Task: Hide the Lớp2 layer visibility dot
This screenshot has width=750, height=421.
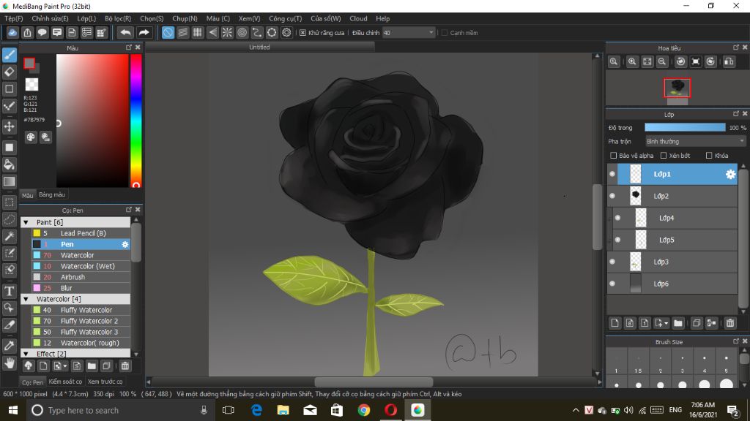Action: (612, 196)
